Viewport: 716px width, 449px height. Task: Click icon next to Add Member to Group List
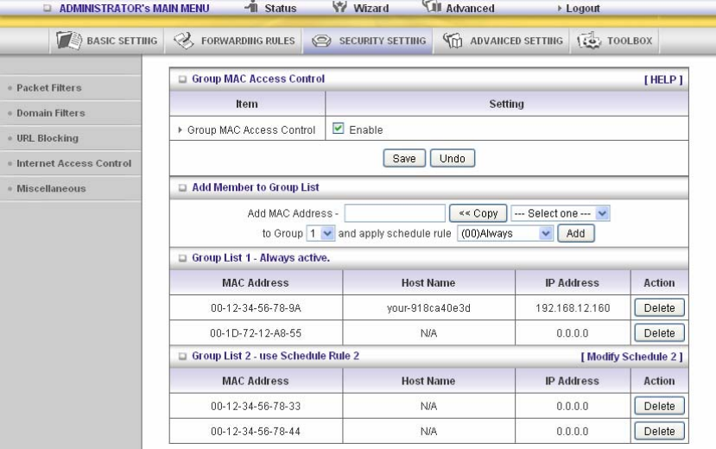pos(182,187)
